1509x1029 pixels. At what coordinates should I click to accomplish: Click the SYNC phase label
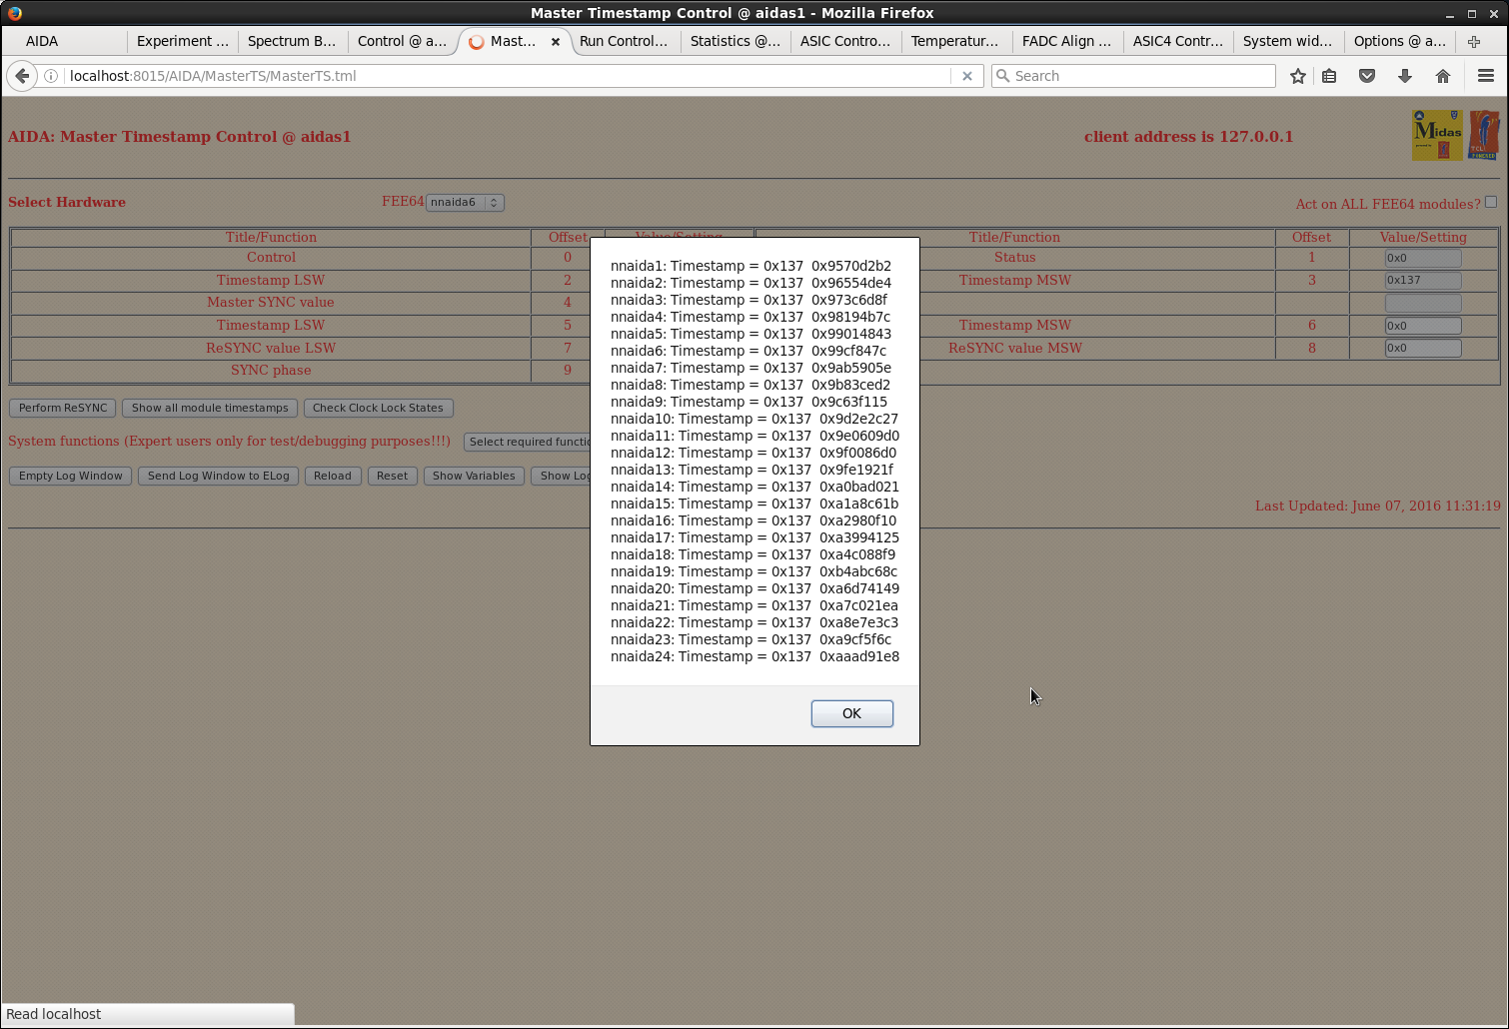click(271, 371)
